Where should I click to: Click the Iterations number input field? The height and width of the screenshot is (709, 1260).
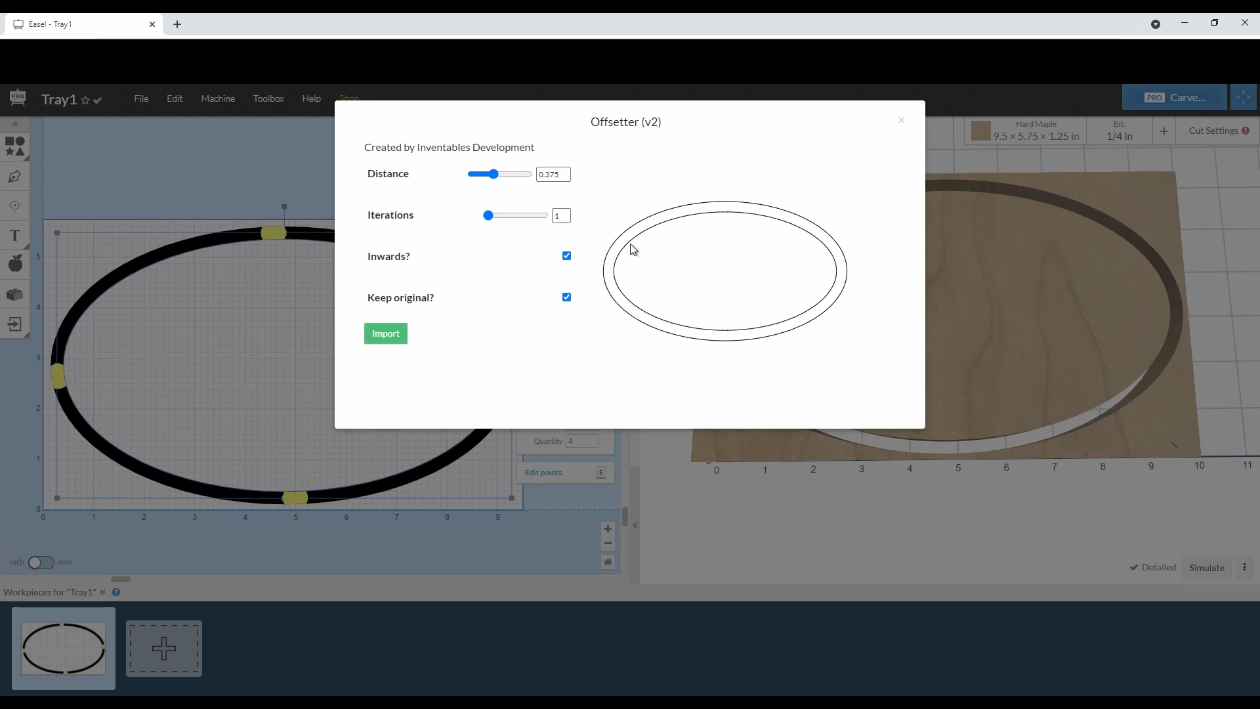(561, 216)
